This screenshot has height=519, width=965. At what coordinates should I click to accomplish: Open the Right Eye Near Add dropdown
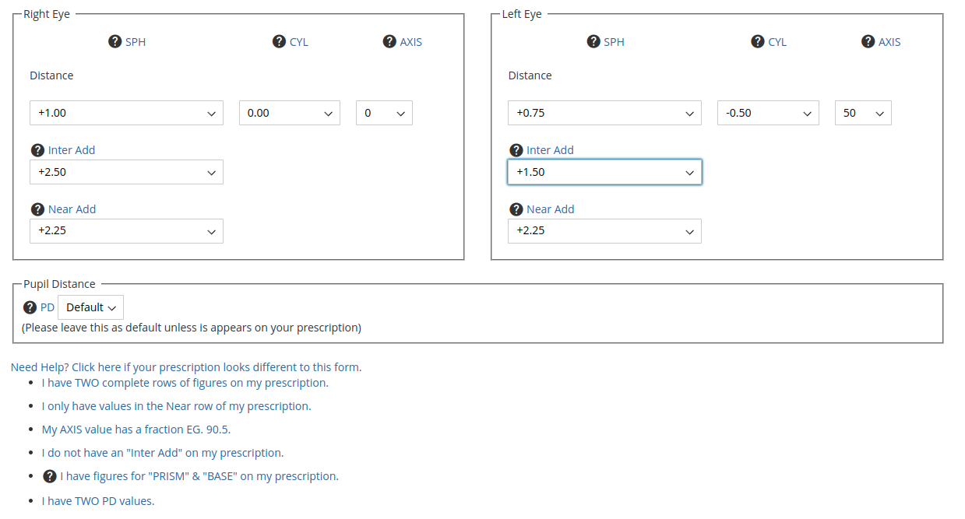point(126,231)
